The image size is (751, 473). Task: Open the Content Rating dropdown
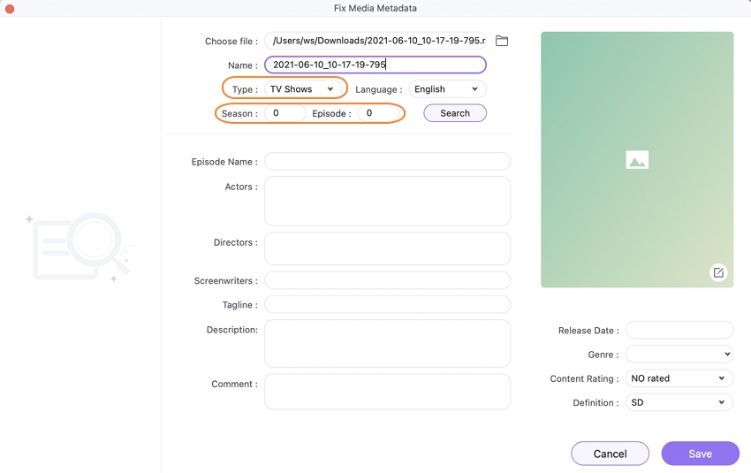pyautogui.click(x=679, y=378)
